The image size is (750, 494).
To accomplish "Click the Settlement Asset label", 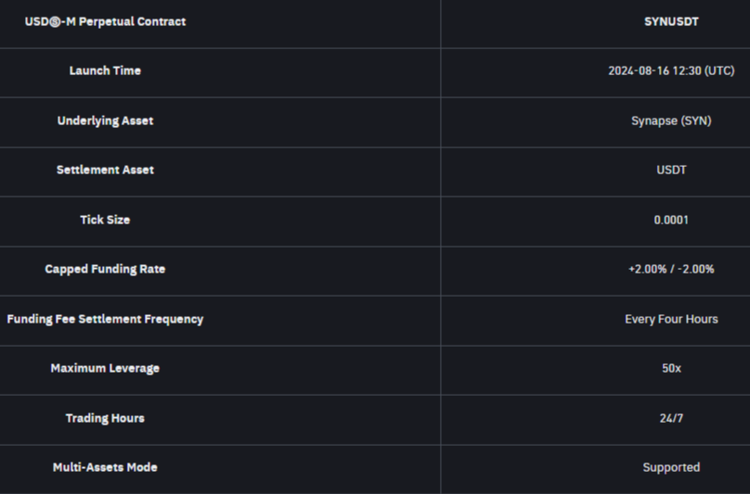I will click(x=105, y=171).
